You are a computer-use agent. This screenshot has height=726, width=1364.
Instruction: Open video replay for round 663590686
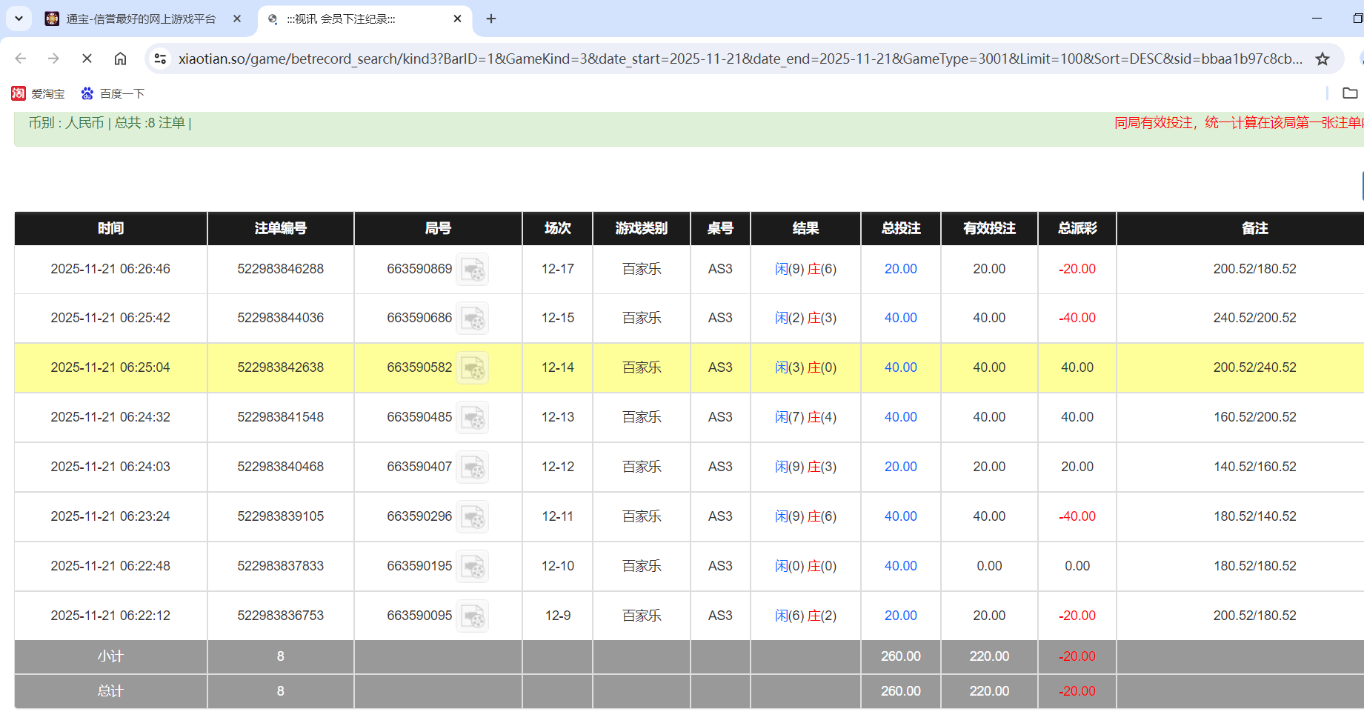click(x=472, y=319)
